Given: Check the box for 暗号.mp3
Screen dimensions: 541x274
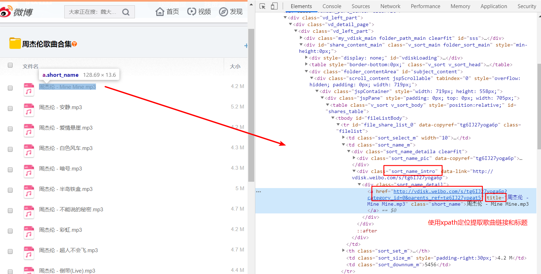Looking at the screenshot, I should pyautogui.click(x=10, y=170).
